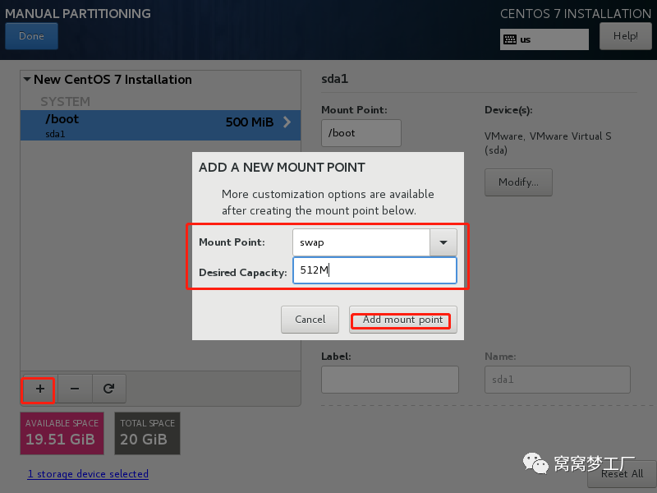Viewport: 657px width, 493px height.
Task: Click the Modify... device button
Action: tap(518, 182)
